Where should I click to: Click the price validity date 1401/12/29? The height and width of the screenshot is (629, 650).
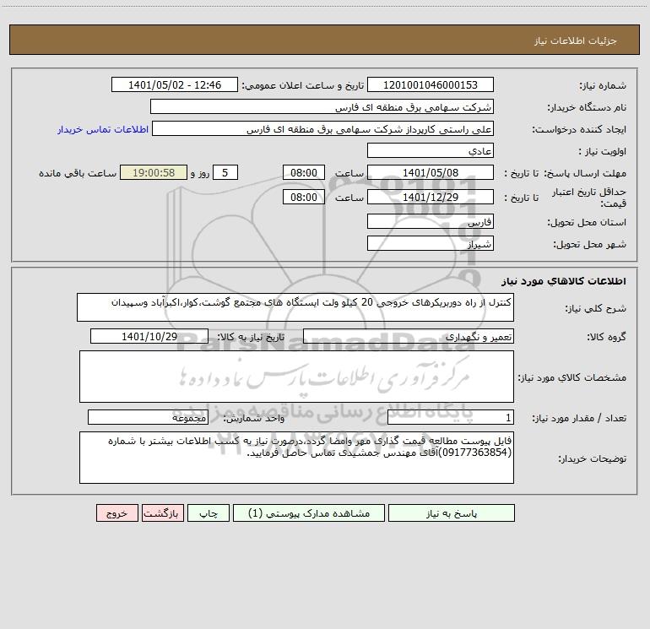[431, 197]
